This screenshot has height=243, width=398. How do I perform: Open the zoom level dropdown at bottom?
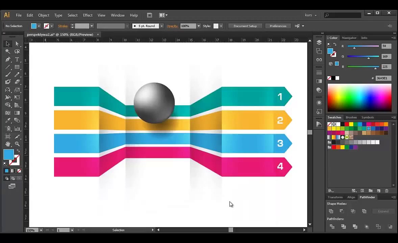pyautogui.click(x=41, y=230)
